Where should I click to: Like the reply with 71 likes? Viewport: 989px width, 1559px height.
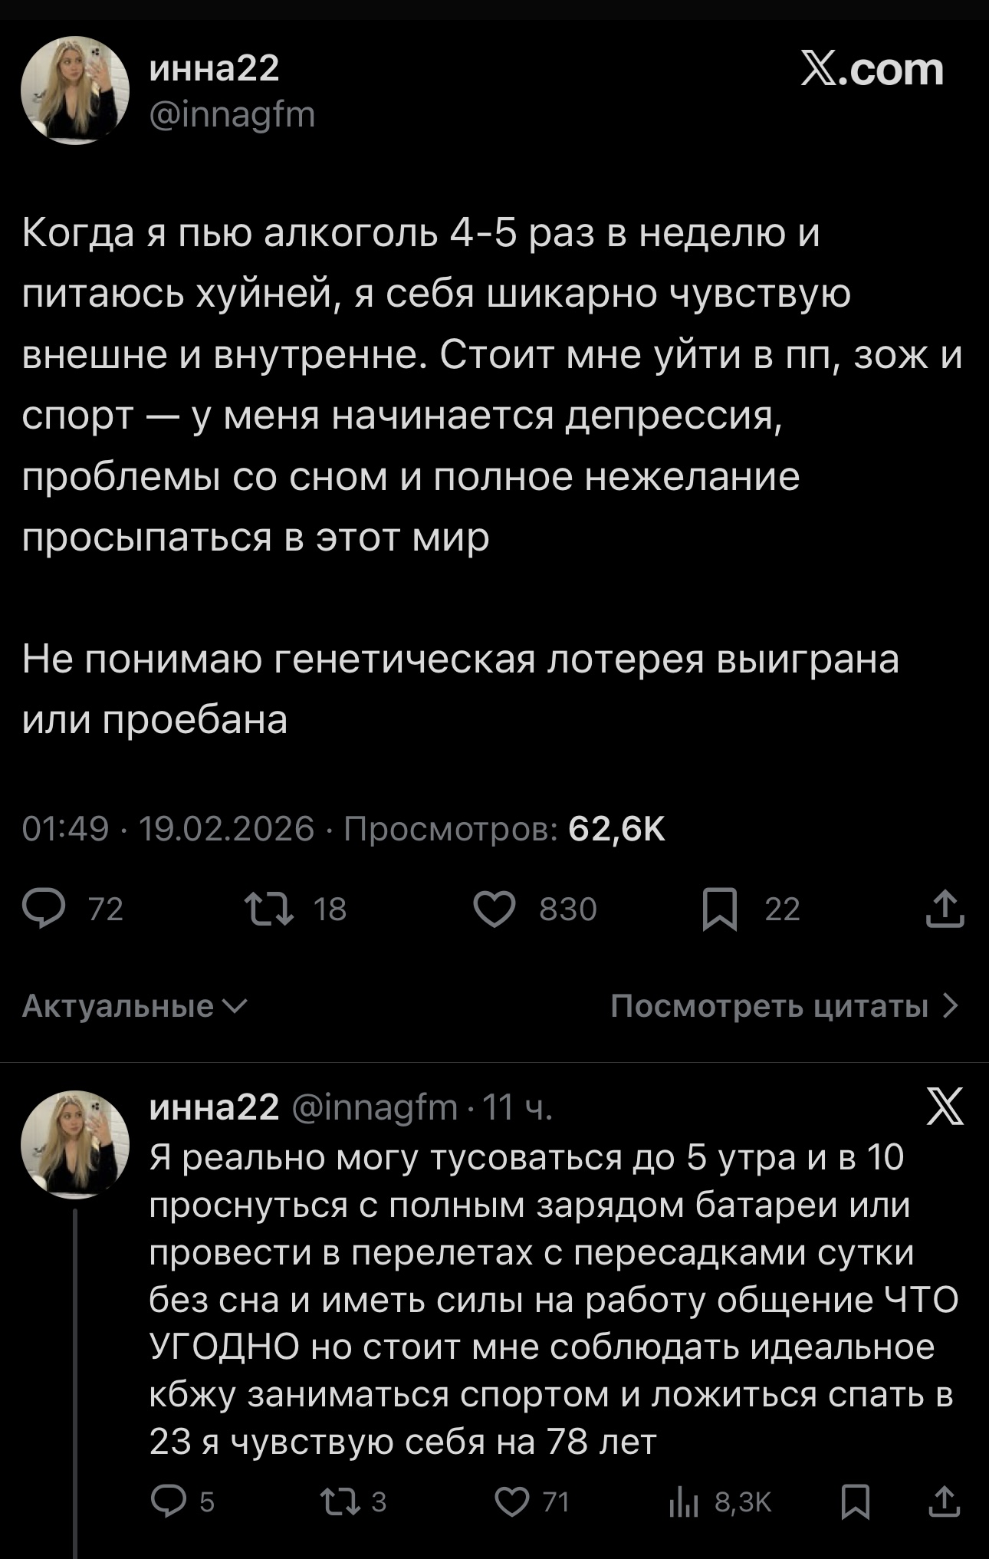[512, 1501]
